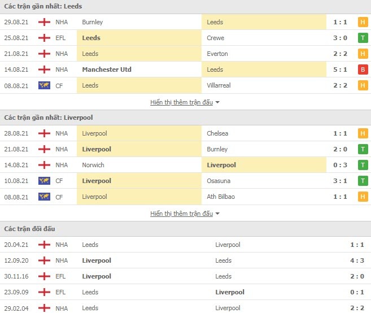Click the draw badge for Liverpool vs Ath Bilbao
The height and width of the screenshot is (313, 371).
(x=363, y=197)
